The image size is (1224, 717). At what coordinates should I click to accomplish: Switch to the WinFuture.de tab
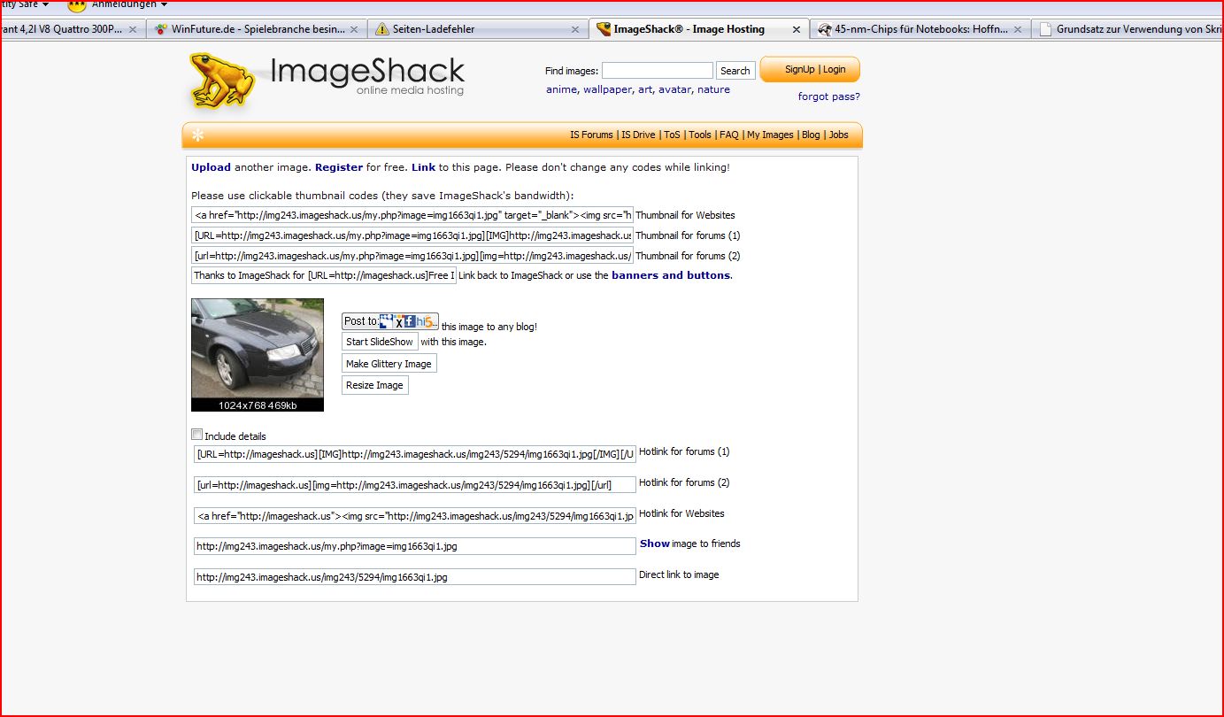coord(257,29)
